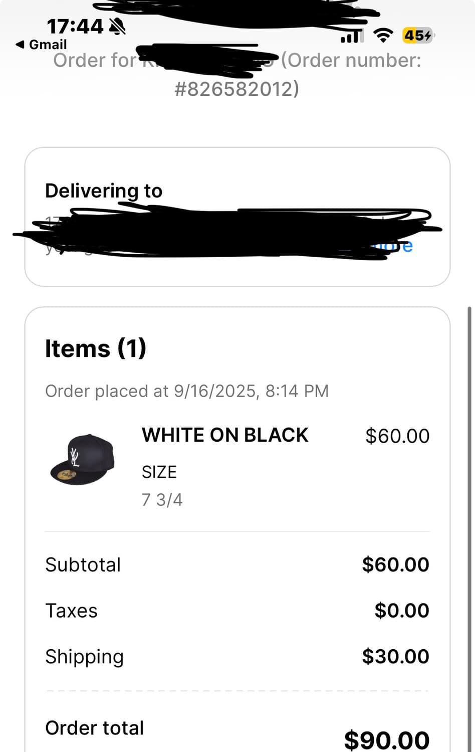This screenshot has width=475, height=752.
Task: Click the cap size value 7 3/4
Action: tap(162, 500)
